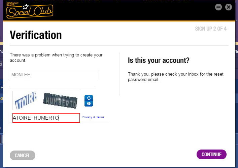Click the Rockstar Games text in logo
This screenshot has height=168, width=238.
point(12,4)
